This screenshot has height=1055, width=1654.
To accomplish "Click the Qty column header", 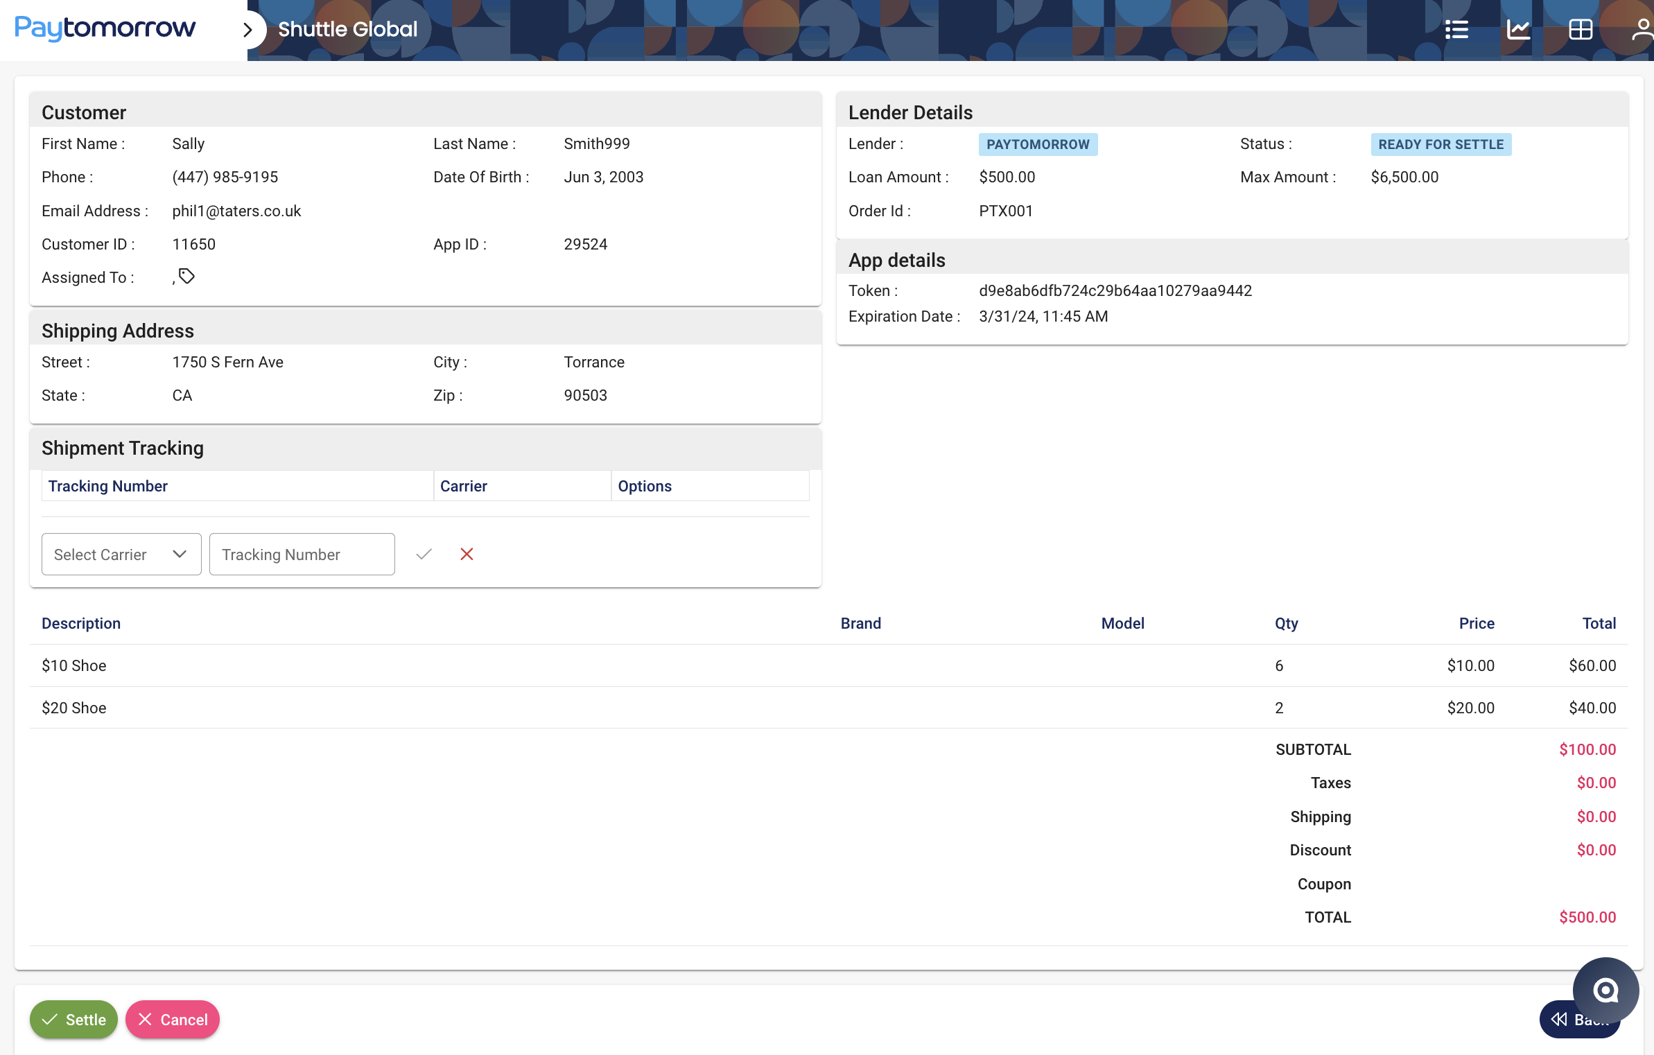I will coord(1287,623).
